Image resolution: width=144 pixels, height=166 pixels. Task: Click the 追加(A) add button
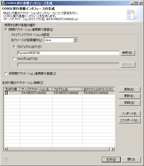130,90
